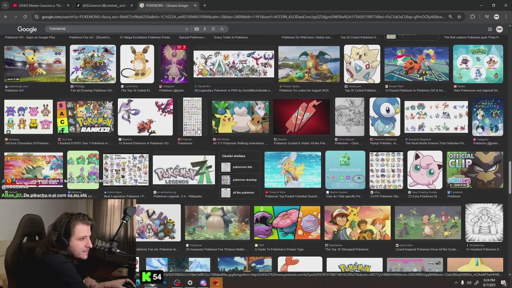Open the Raichu Top 10 Cutest image
Viewport: 512px width, 288px height.
point(137,64)
